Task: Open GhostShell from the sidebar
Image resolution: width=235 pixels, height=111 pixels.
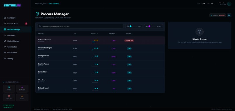Action: [15, 35]
